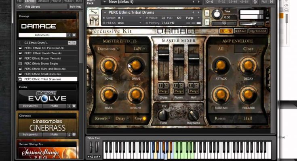Click the wrench edit icon of the instrument

coord(93,12)
